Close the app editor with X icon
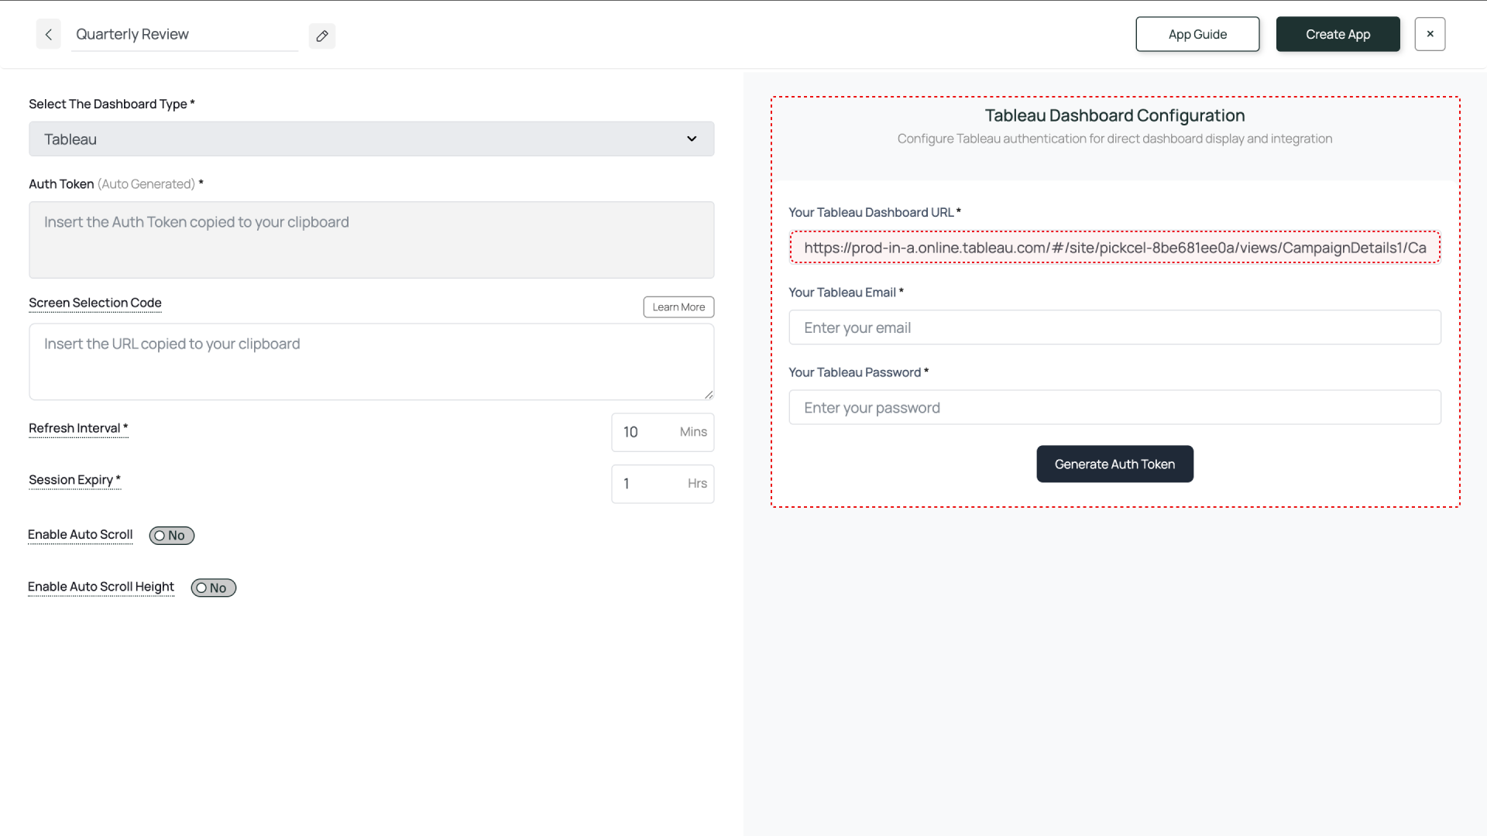 pyautogui.click(x=1430, y=34)
